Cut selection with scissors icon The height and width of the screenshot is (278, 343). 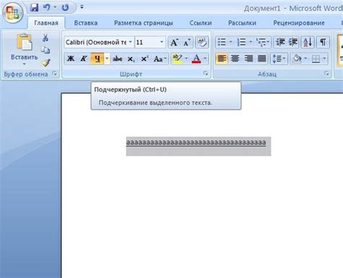46,38
